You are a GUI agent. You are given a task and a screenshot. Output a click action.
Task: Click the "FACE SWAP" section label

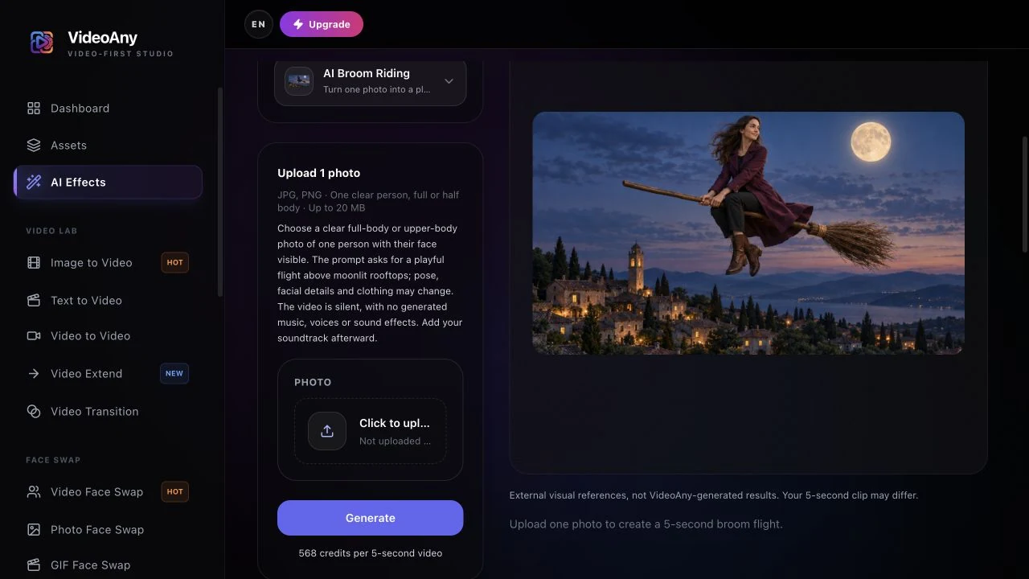coord(53,460)
